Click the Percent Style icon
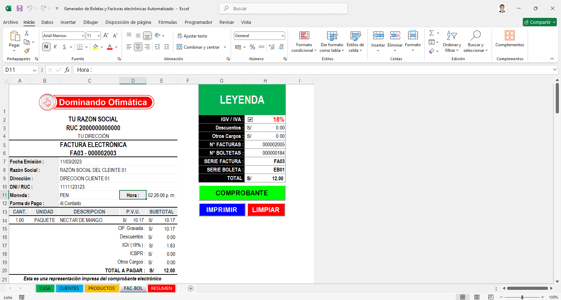561x300 pixels. tap(252, 47)
